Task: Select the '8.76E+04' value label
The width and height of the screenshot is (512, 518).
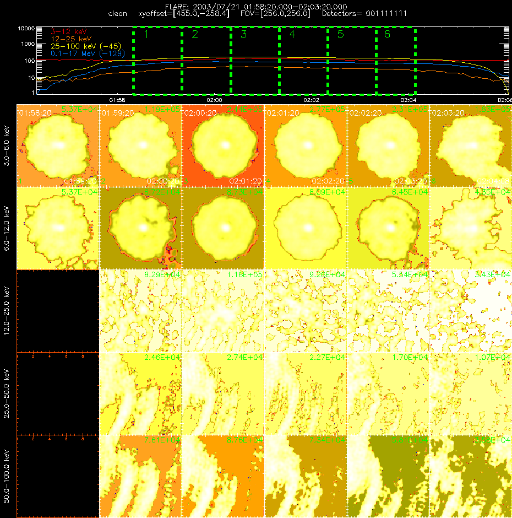Action: [x=244, y=440]
